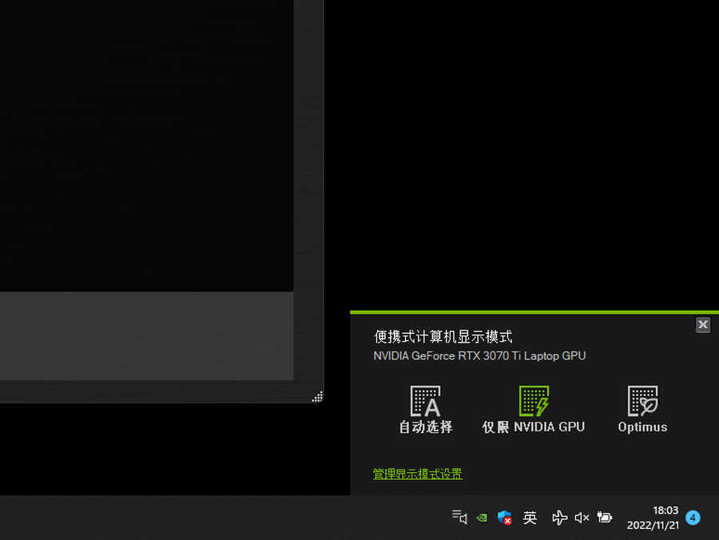Unmute the muted speaker volume icon
Screen dimensions: 719x540
pos(582,518)
